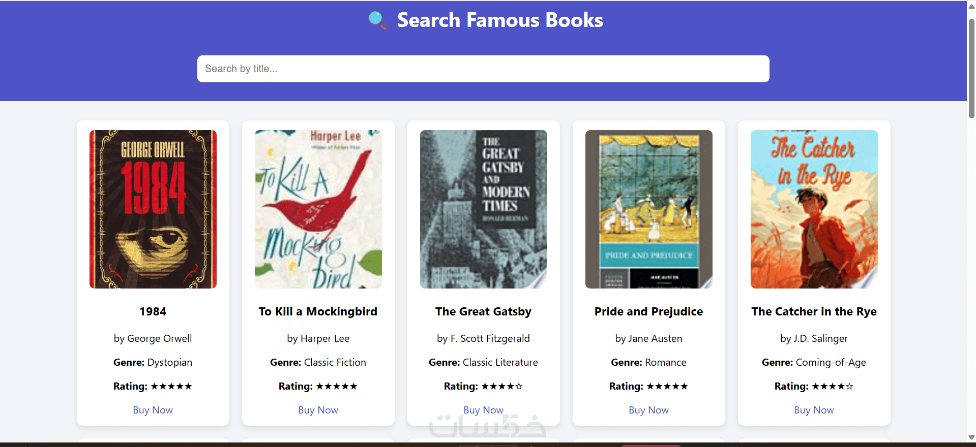
Task: Click the 1984 book title text
Action: (x=153, y=311)
